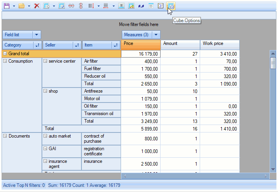The width and height of the screenshot is (278, 192).
Task: Click the vertical scrollbar down arrow
Action: pos(272,169)
